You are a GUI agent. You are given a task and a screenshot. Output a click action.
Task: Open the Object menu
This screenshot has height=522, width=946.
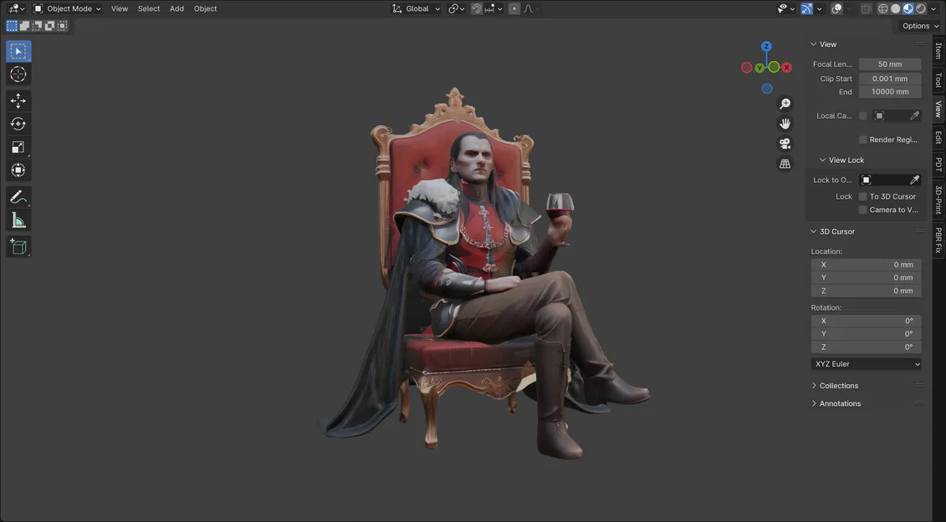[x=205, y=8]
